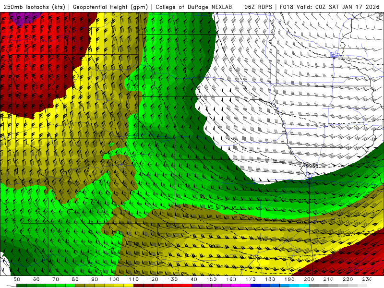Viewport: 384px width, 288px height.
Task: Click the '110' color scale label
Action: tap(134, 279)
